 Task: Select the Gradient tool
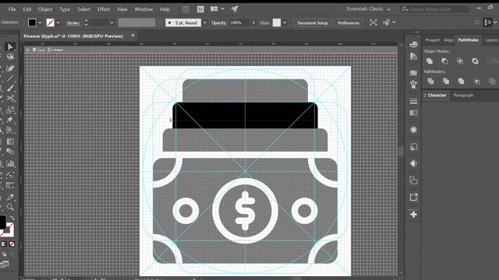pyautogui.click(x=10, y=142)
